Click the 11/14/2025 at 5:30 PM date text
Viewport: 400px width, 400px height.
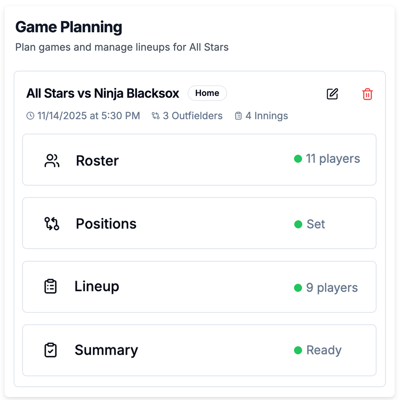89,116
